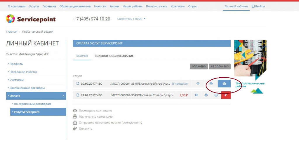
Task: Go to Личный кабинет link
Action: (x=236, y=6)
